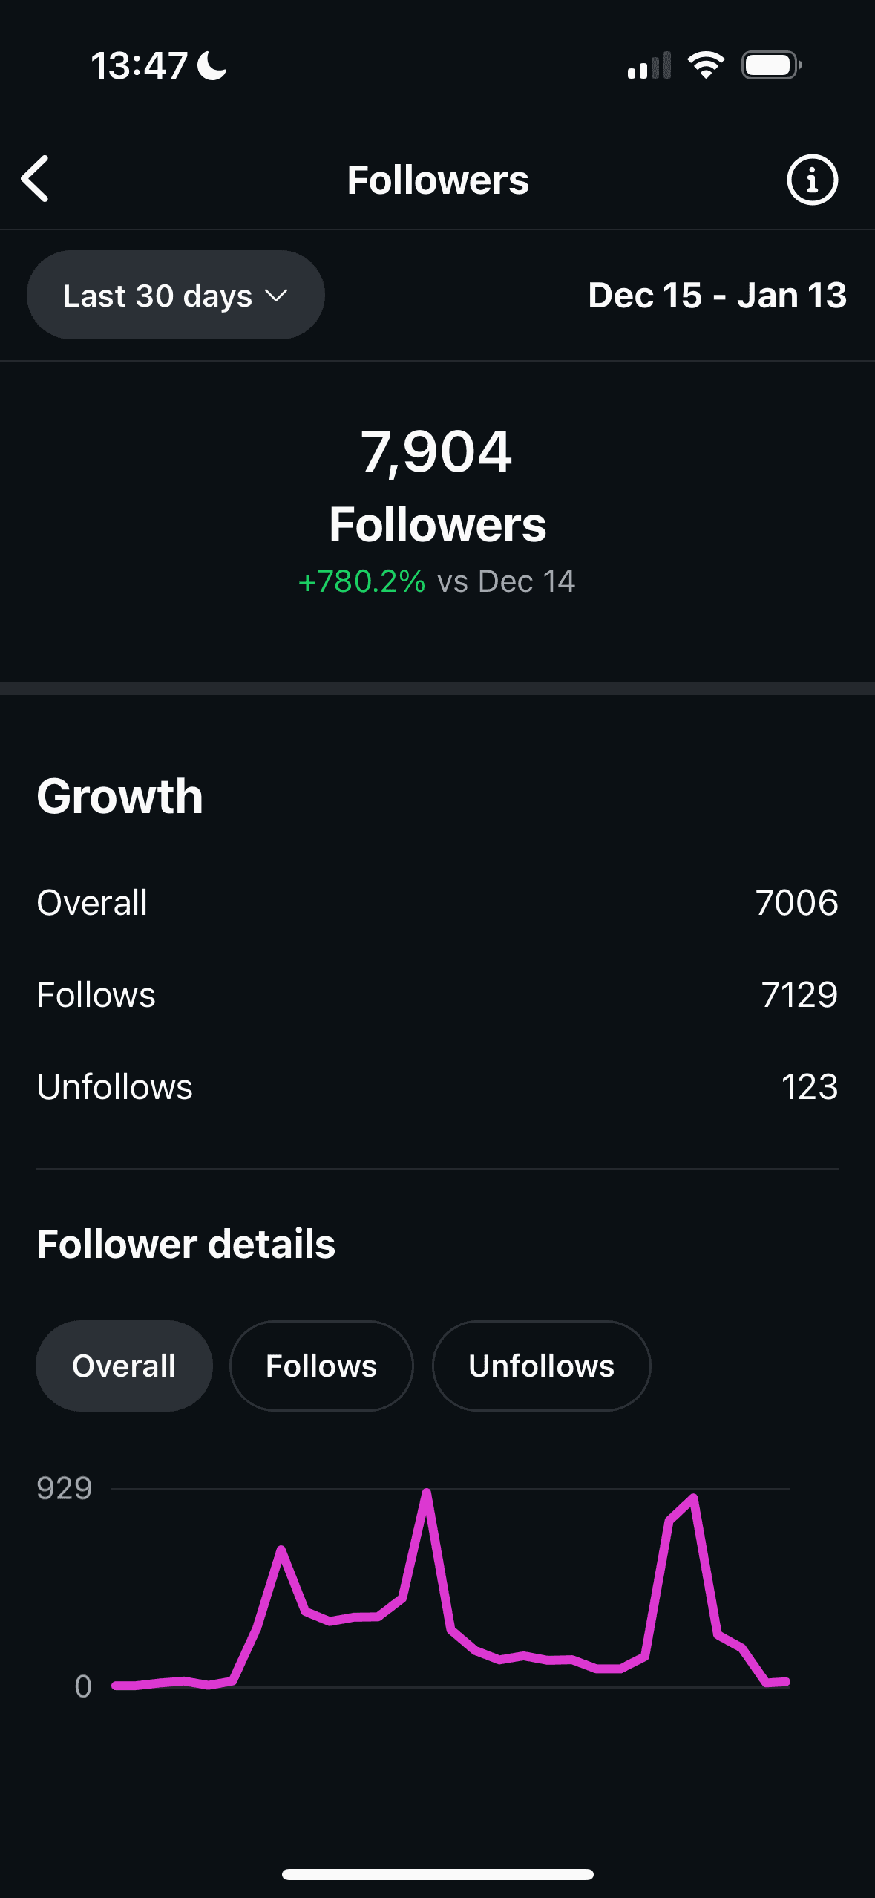Tap the 7,904 follower count

click(436, 451)
